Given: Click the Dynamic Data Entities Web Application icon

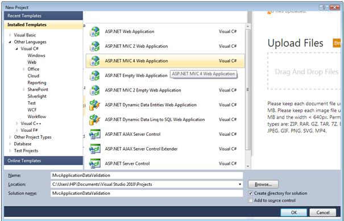Looking at the screenshot, I should pos(95,105).
